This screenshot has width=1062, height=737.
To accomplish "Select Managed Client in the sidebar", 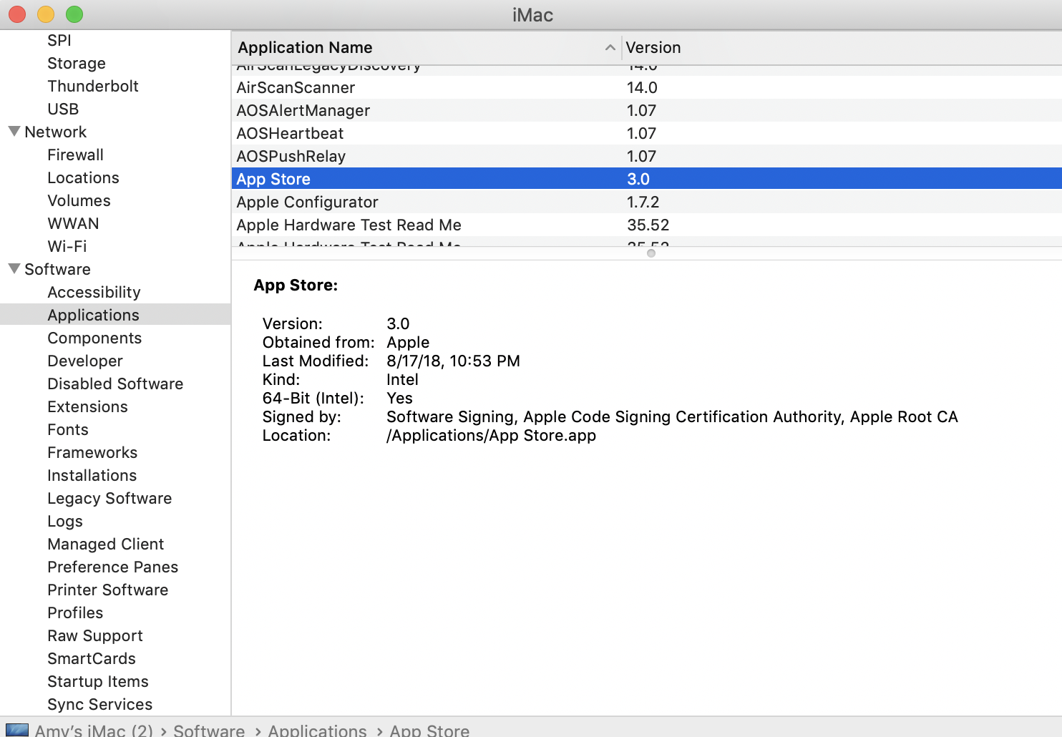I will click(x=106, y=544).
